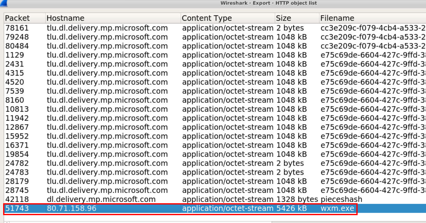Click the 2 bytes size in row 78161
The height and width of the screenshot is (223, 426).
pos(290,28)
